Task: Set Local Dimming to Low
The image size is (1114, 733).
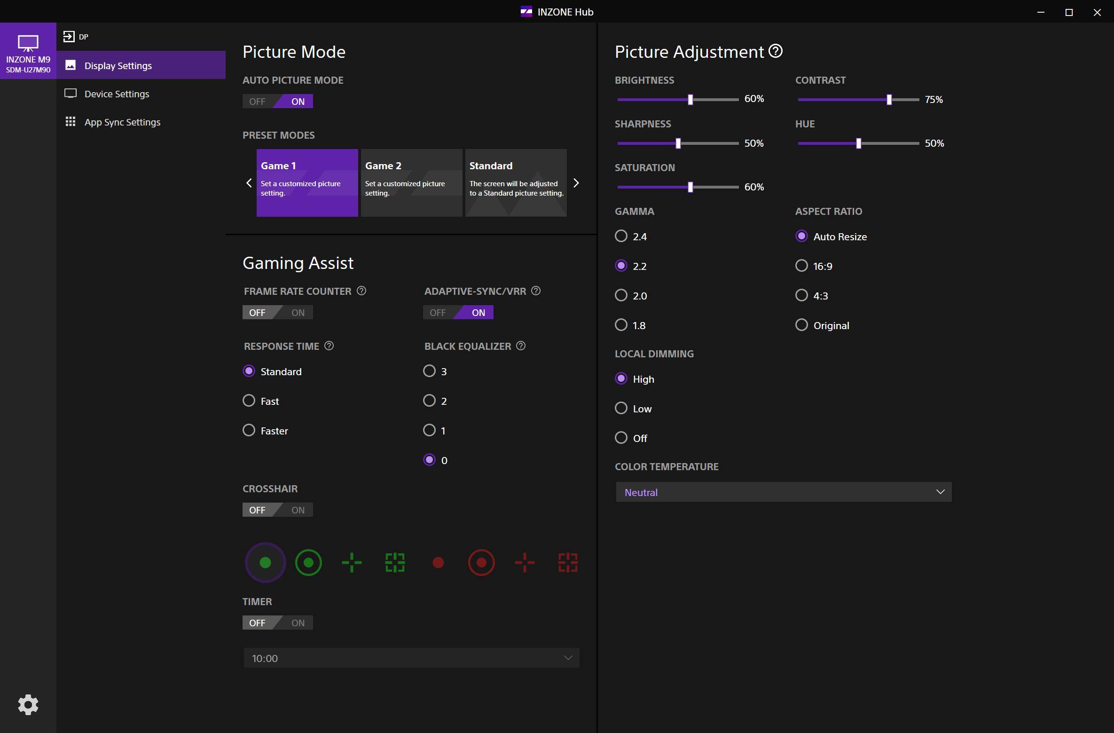Action: click(621, 408)
